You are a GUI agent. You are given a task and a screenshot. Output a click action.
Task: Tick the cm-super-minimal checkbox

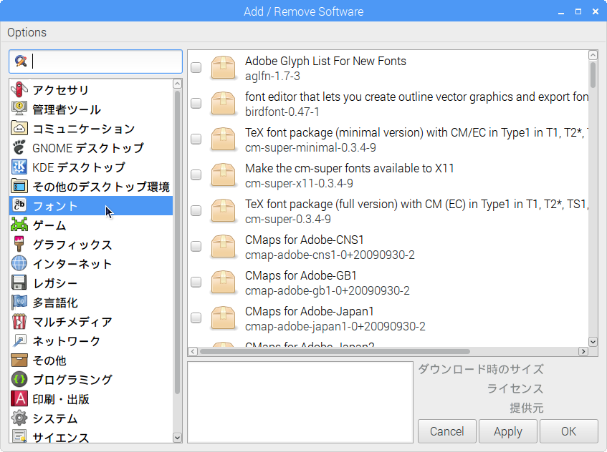pyautogui.click(x=196, y=139)
